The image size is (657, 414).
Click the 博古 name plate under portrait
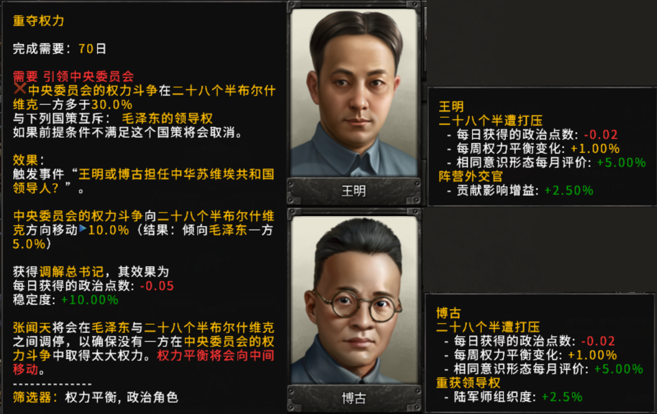[x=353, y=399]
